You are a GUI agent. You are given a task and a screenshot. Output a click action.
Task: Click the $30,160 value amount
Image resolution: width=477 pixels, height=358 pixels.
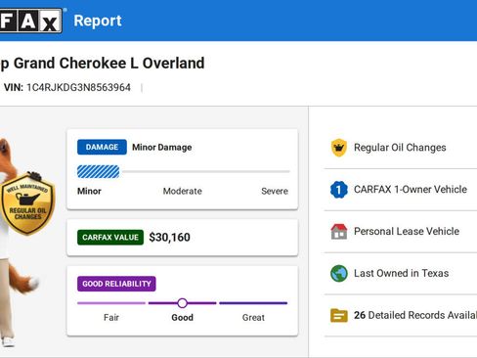[170, 238]
